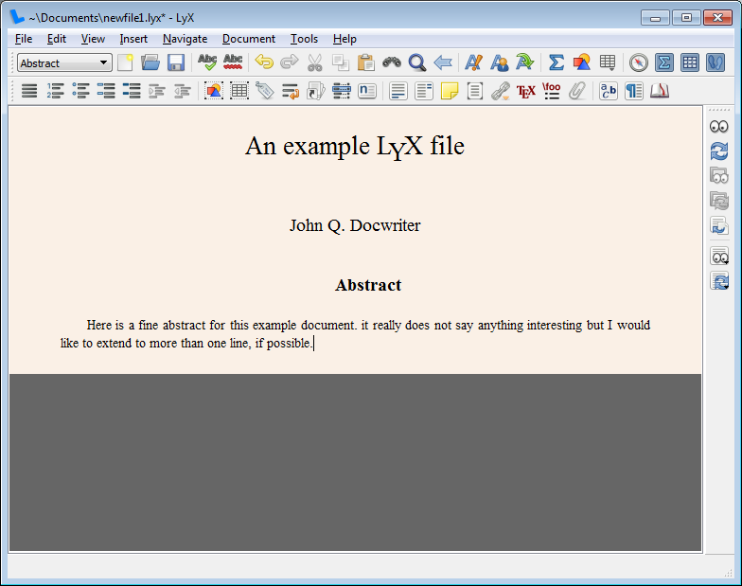
Task: Click the Copy icon
Action: click(341, 62)
